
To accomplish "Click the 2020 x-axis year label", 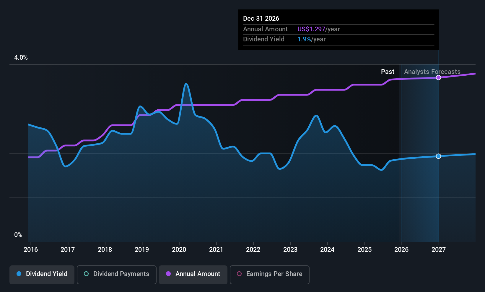I will [x=179, y=250].
